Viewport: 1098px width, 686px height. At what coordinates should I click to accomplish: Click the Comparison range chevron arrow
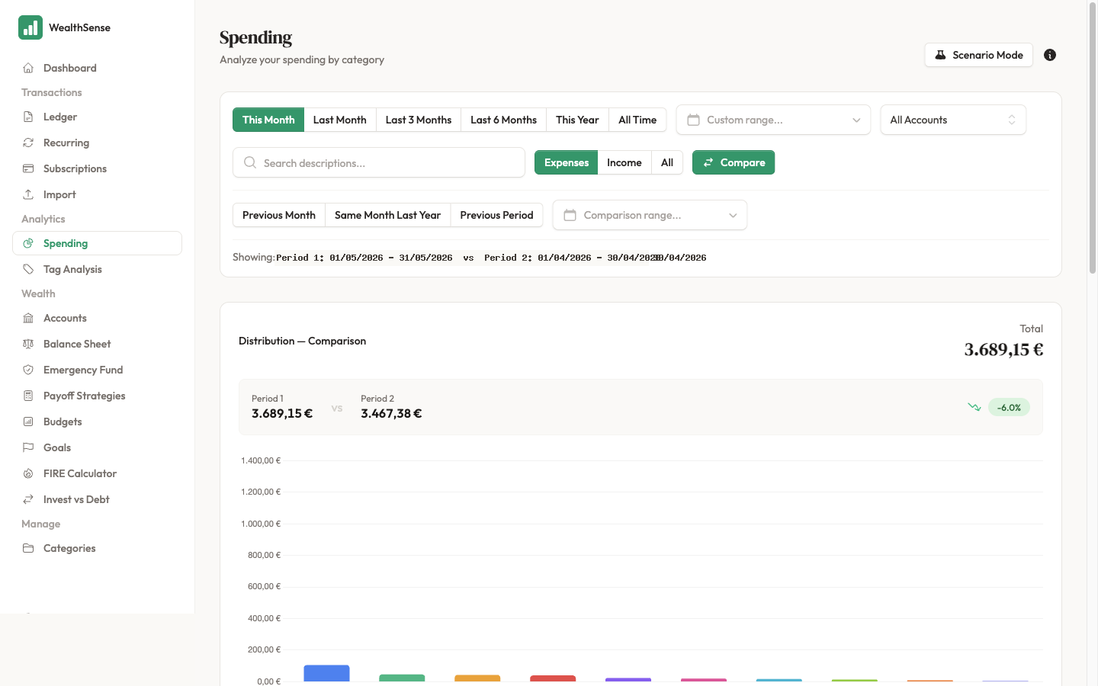pyautogui.click(x=733, y=215)
